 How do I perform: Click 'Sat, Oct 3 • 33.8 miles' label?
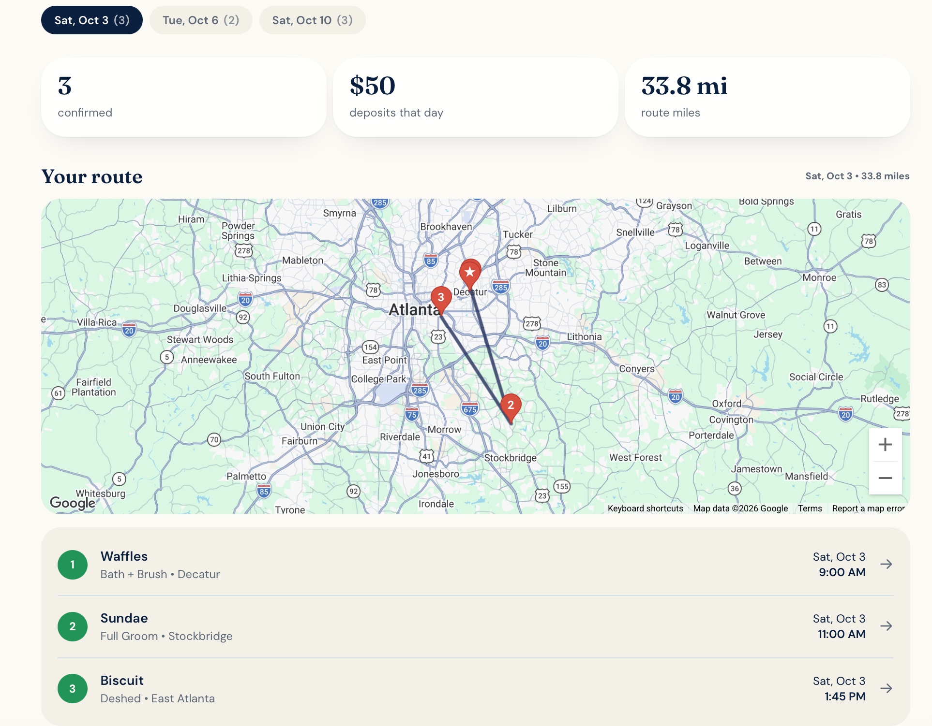click(857, 176)
